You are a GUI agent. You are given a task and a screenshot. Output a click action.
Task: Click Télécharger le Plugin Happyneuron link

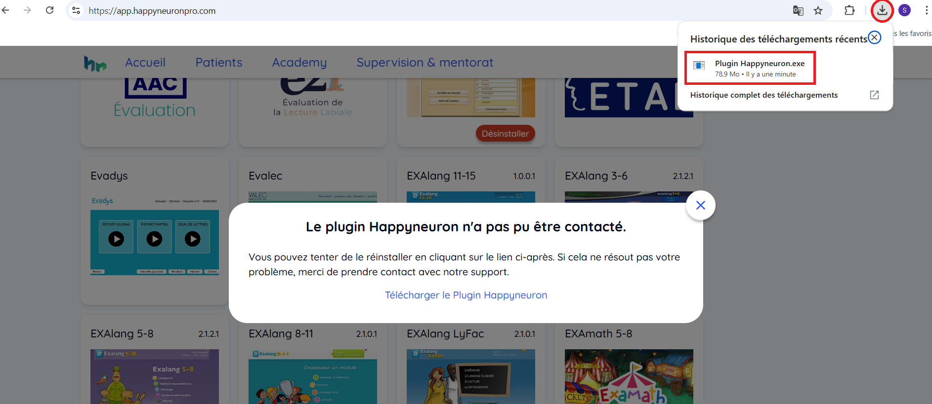[466, 295]
